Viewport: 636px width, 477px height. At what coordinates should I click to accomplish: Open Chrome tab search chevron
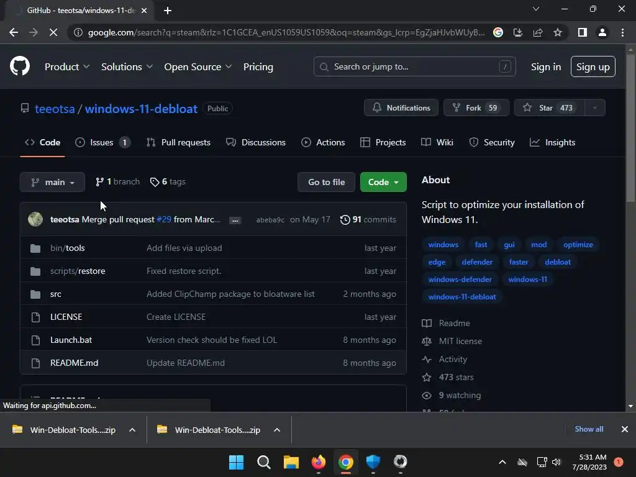tap(536, 9)
